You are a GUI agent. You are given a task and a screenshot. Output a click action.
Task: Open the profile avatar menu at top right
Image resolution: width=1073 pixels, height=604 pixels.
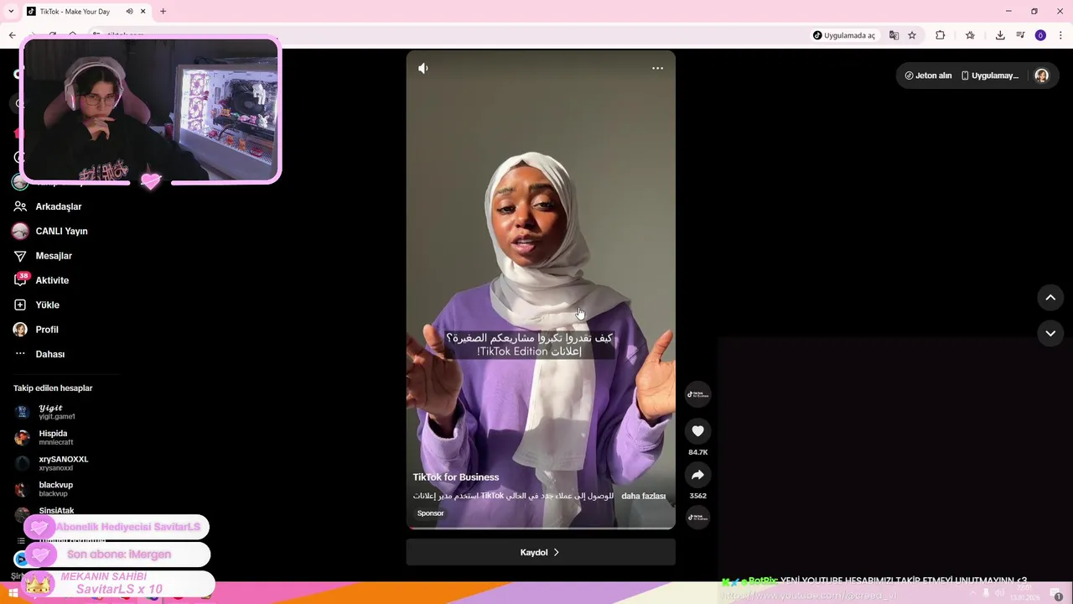[1041, 75]
